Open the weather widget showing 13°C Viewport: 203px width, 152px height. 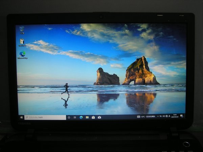coord(146,117)
